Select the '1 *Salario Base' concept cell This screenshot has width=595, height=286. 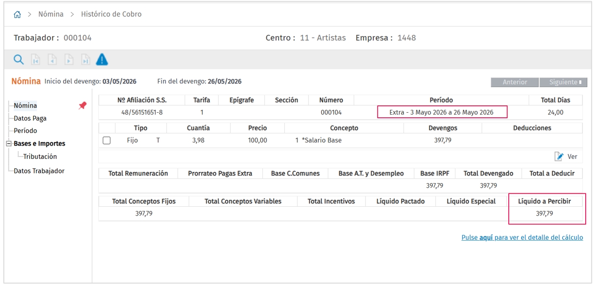[318, 140]
